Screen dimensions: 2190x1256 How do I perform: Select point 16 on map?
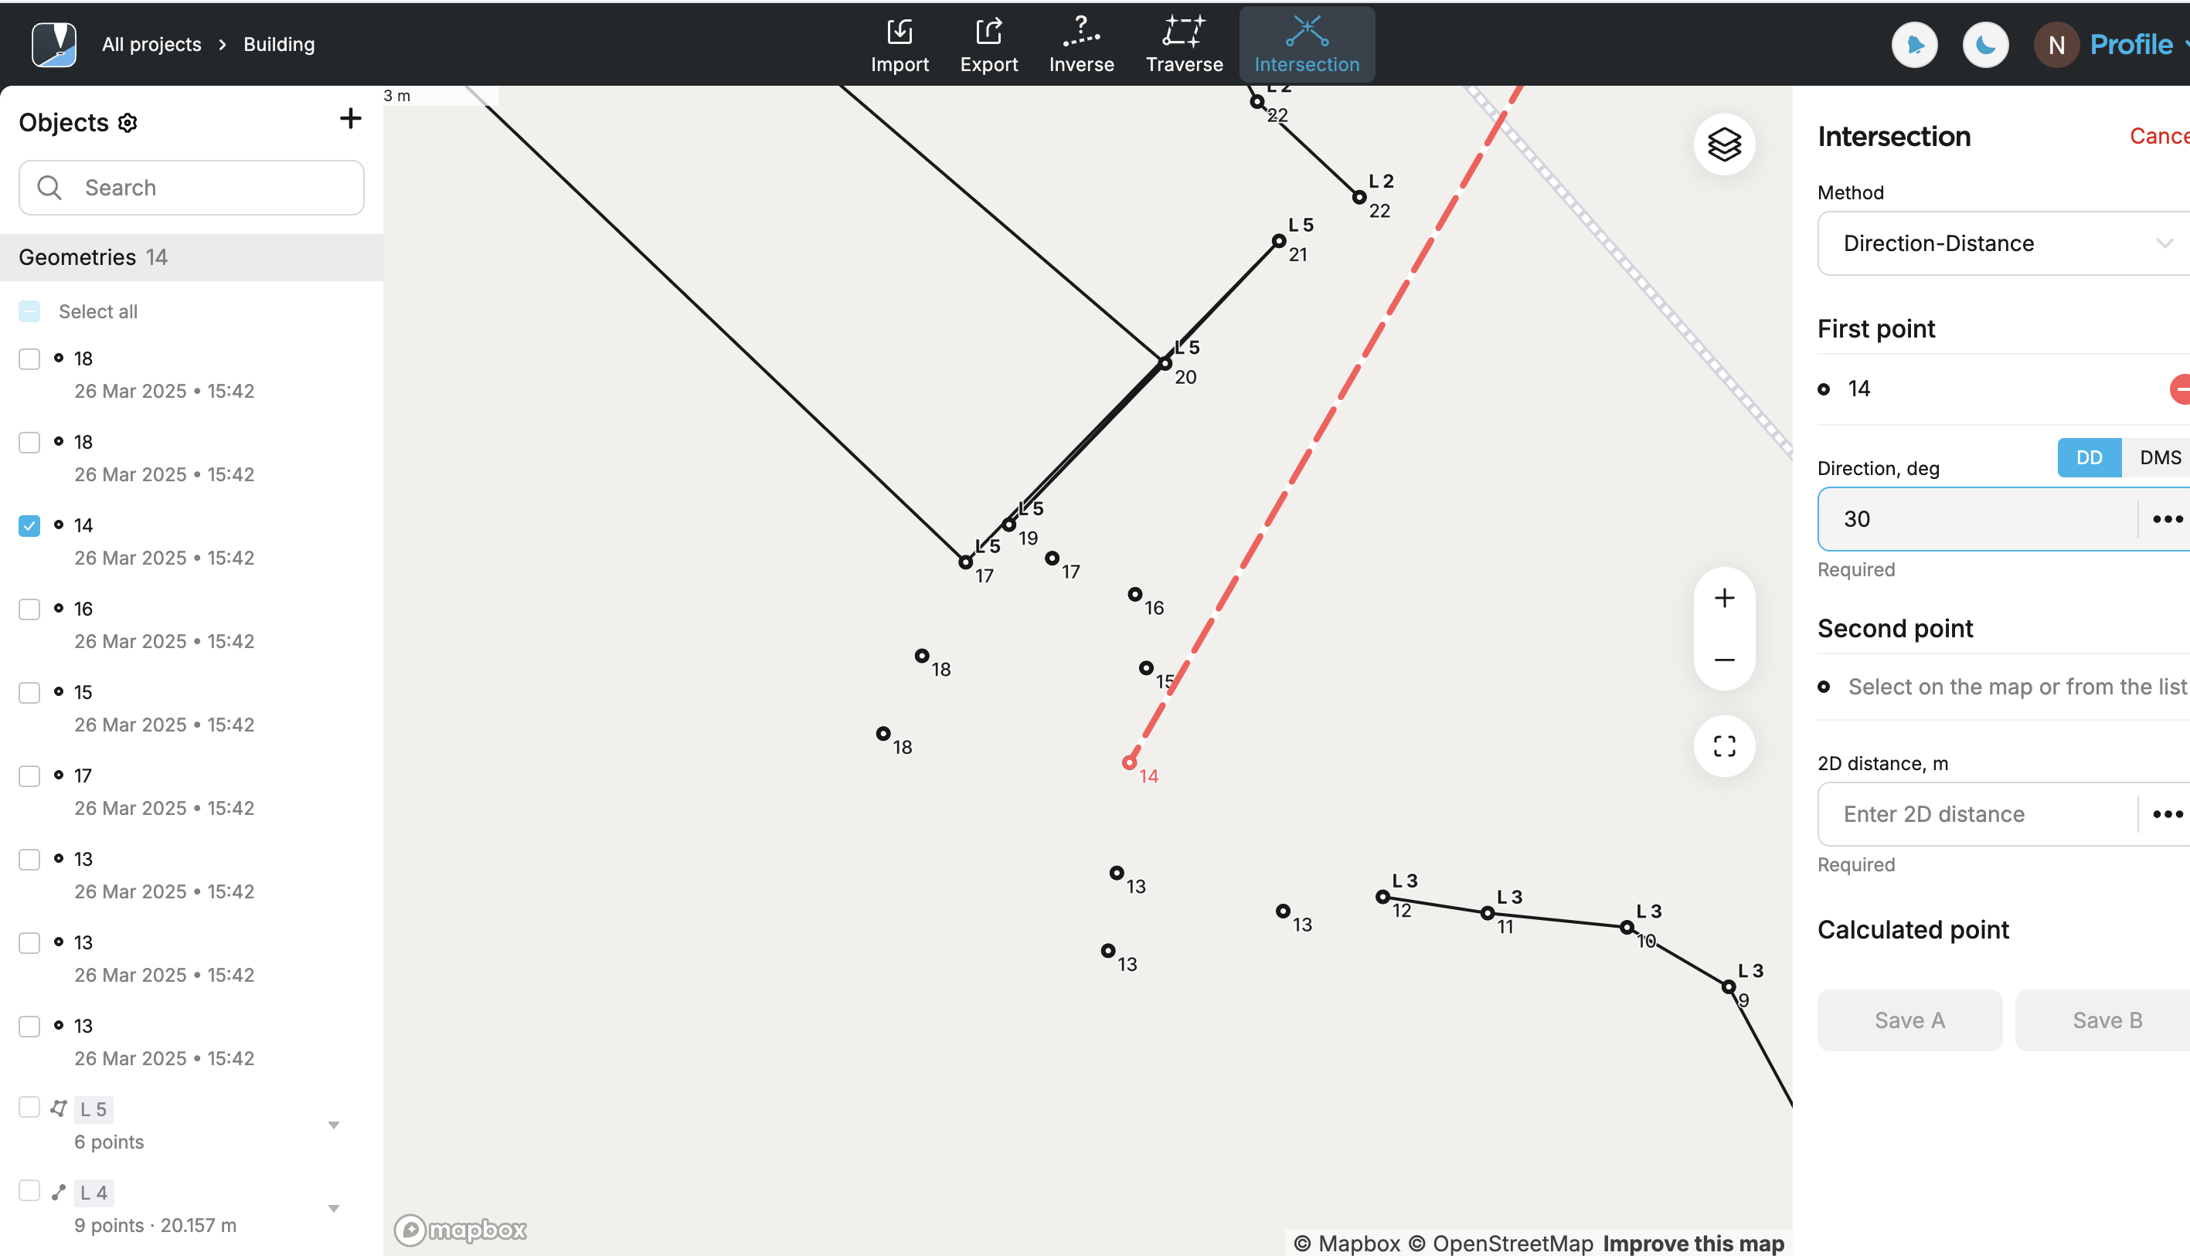[1134, 594]
